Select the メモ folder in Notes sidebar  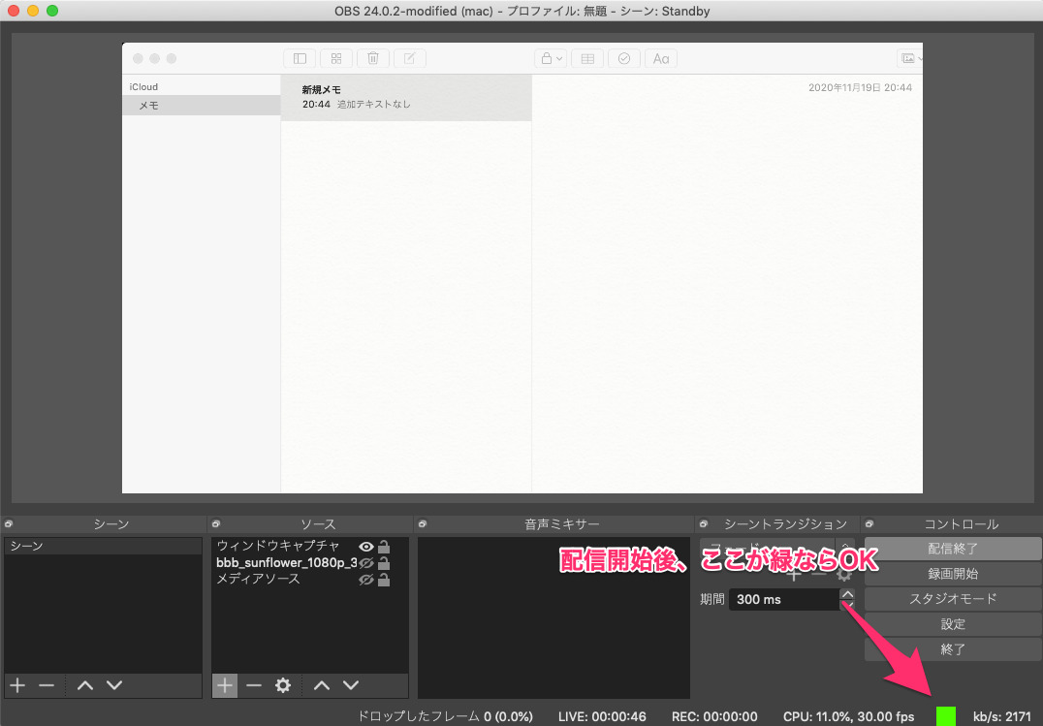tap(201, 105)
